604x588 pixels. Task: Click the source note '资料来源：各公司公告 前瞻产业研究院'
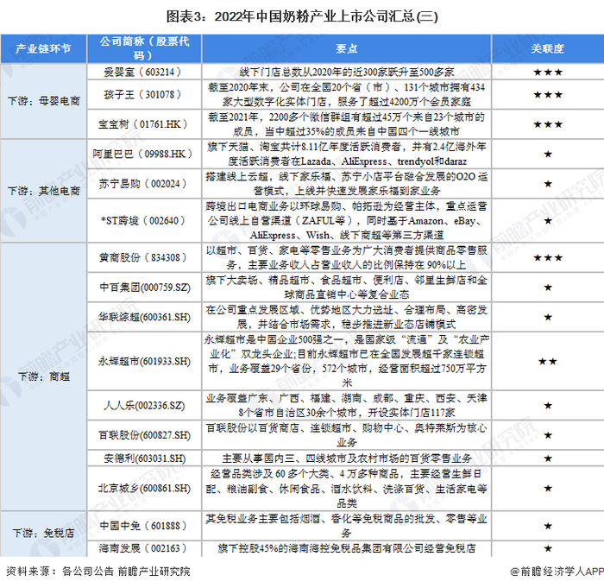tap(98, 571)
